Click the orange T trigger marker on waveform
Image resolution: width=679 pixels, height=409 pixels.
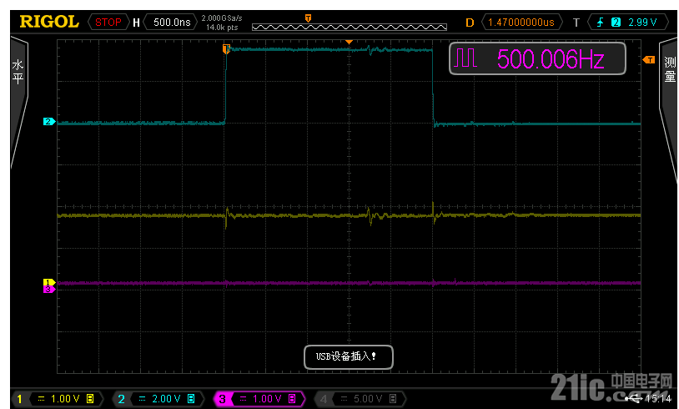pos(226,48)
